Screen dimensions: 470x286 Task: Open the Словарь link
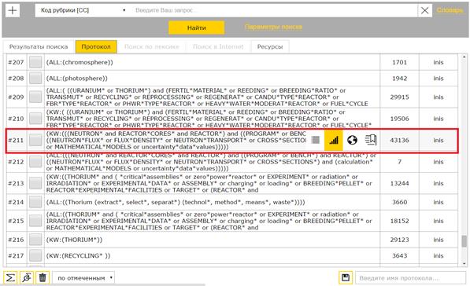point(450,10)
